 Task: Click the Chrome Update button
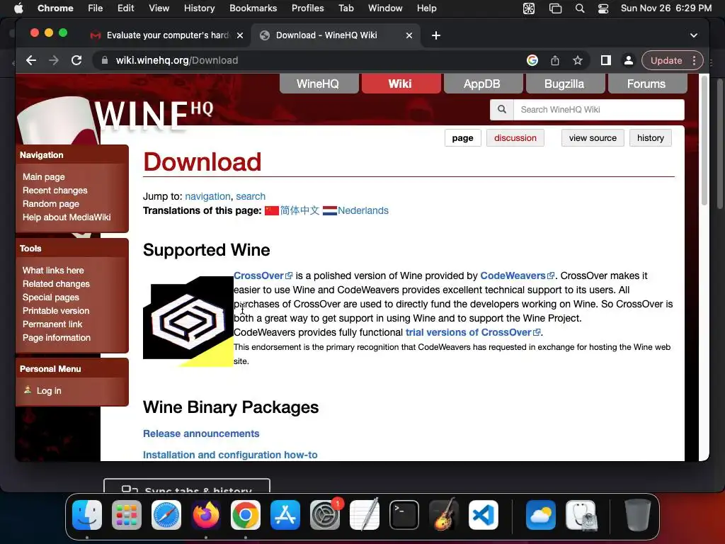(x=666, y=60)
